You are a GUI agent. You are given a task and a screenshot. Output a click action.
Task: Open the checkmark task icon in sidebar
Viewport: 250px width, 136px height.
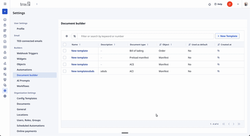point(5,42)
